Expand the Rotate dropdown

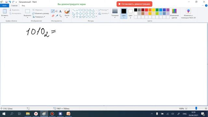44,17
